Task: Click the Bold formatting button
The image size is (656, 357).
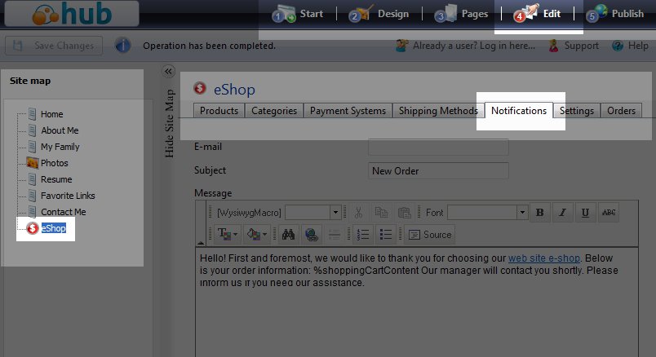Action: point(540,213)
